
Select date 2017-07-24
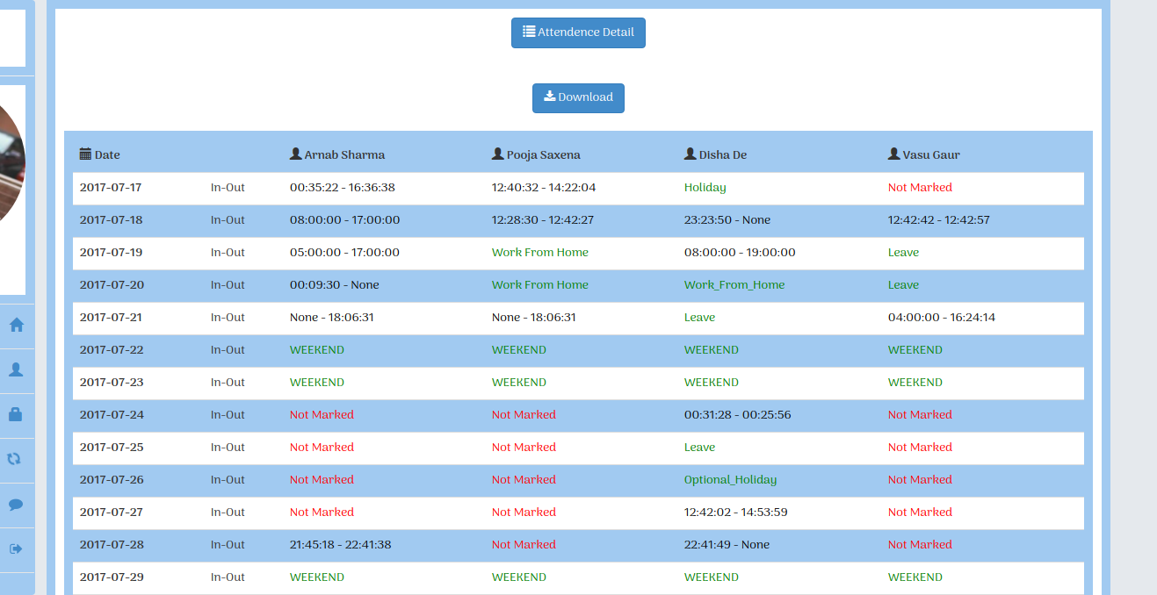click(112, 415)
